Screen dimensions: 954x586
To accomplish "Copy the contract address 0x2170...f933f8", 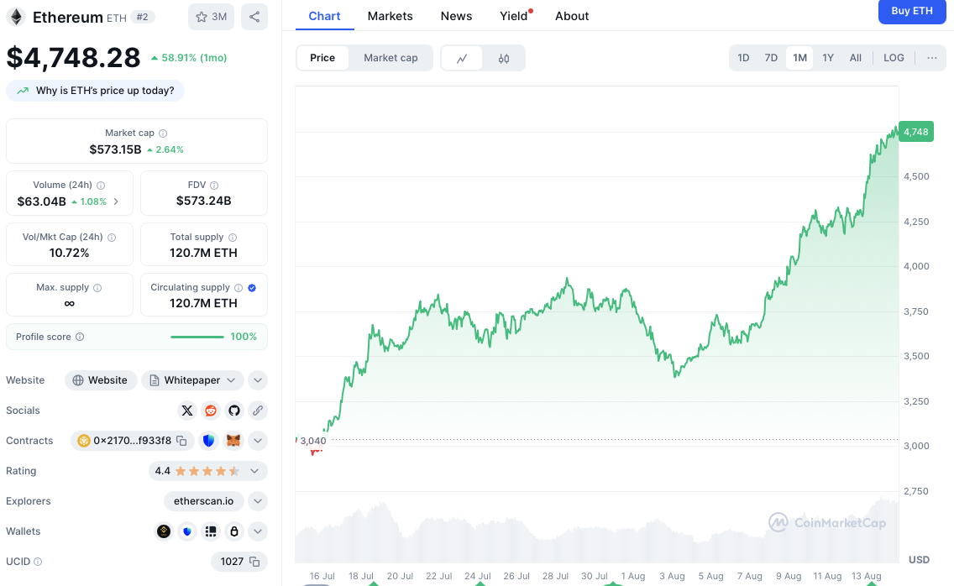I will [182, 441].
